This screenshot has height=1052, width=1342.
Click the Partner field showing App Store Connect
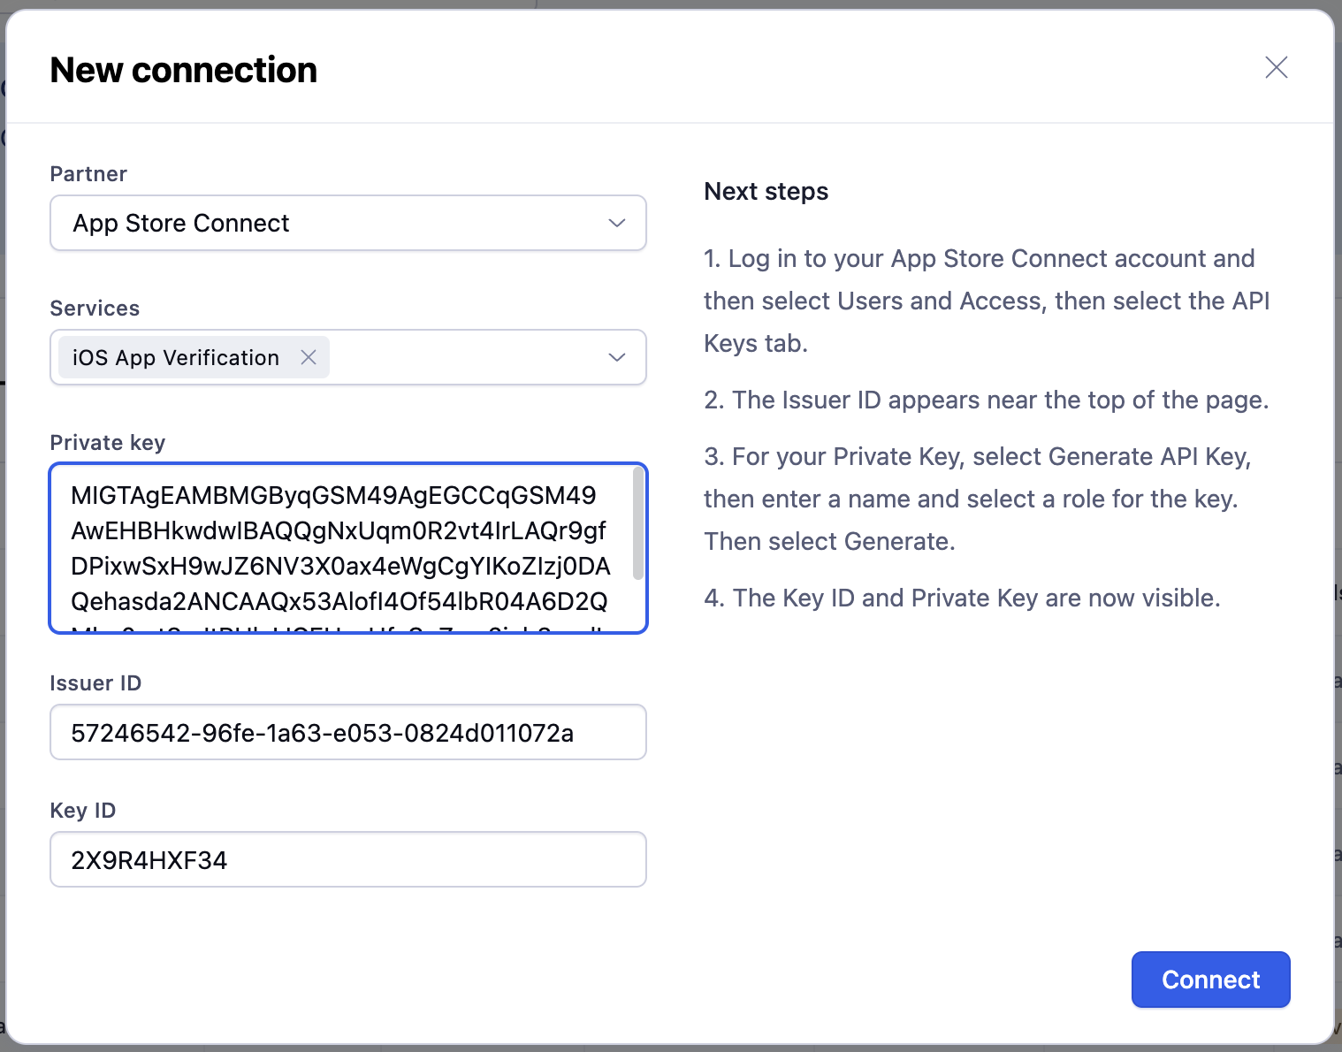(347, 223)
